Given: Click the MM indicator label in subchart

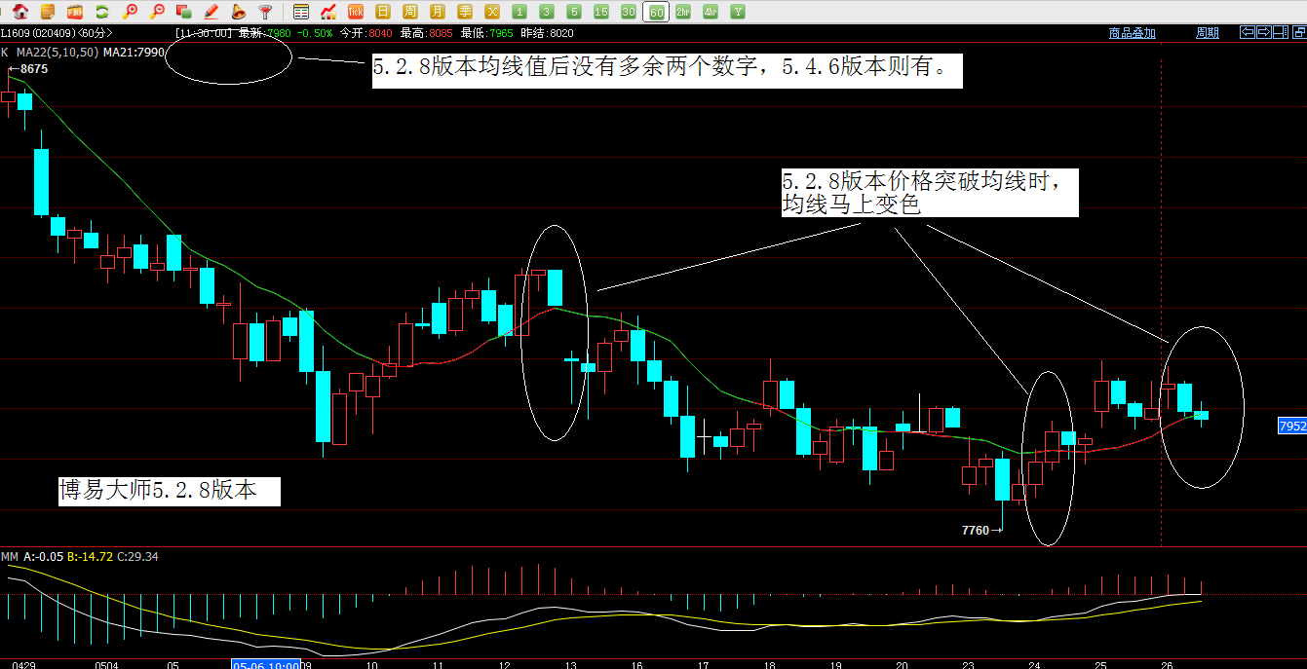Looking at the screenshot, I should (x=10, y=557).
